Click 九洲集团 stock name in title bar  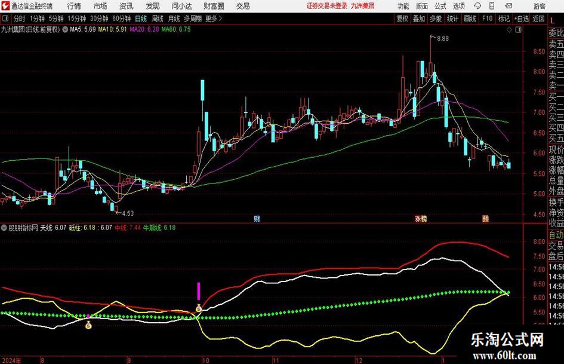click(x=363, y=6)
